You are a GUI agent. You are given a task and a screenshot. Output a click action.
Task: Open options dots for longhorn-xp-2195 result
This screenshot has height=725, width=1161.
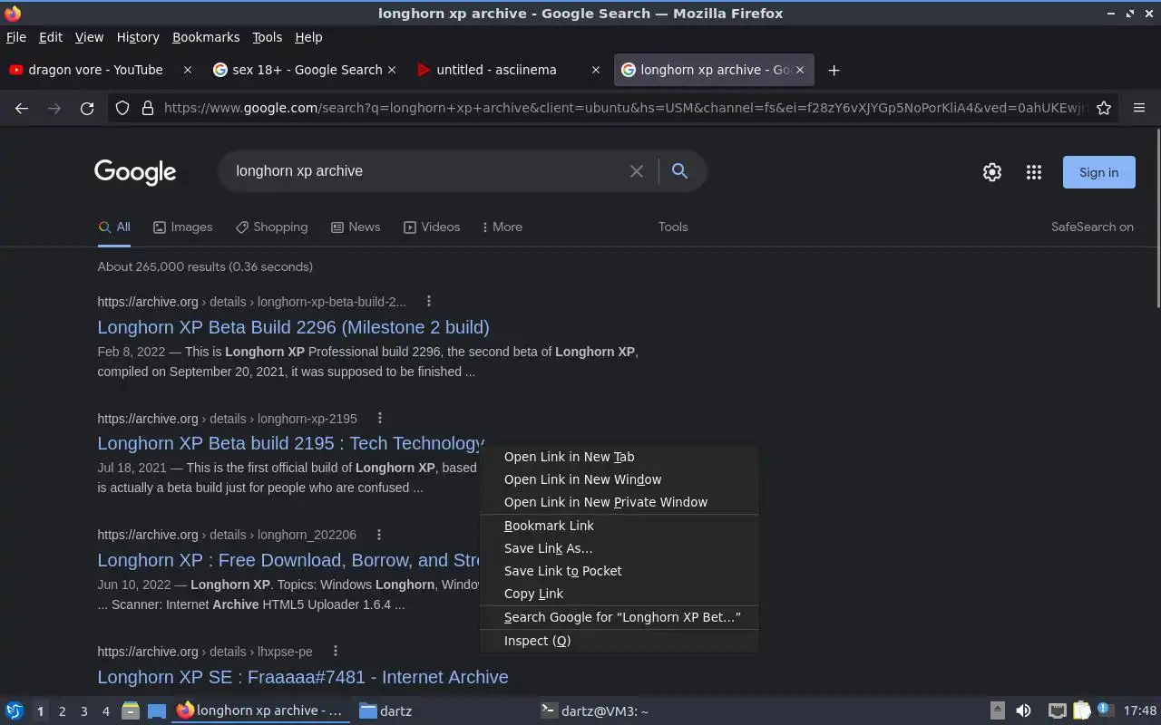[380, 419]
